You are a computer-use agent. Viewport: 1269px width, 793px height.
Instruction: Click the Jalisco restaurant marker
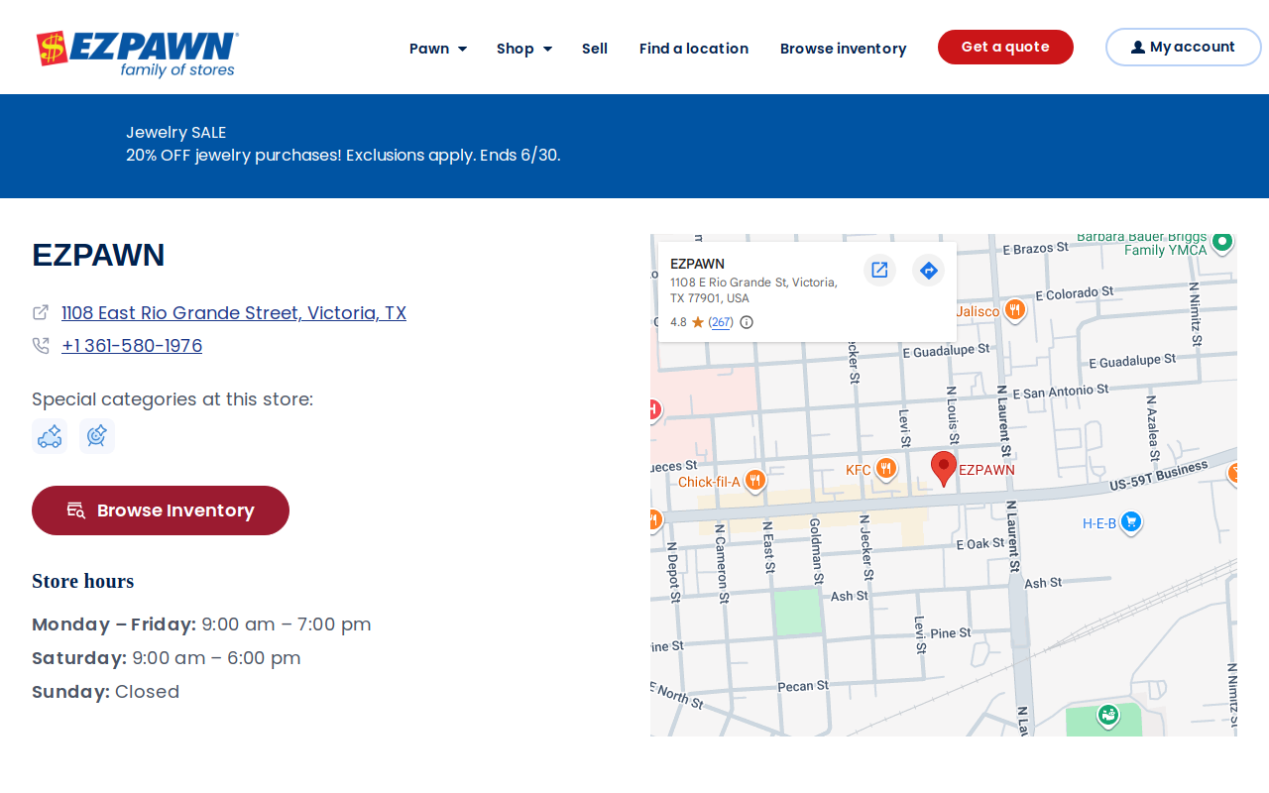pos(1014,310)
